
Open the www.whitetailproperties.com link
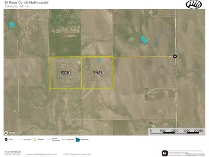click(42, 154)
